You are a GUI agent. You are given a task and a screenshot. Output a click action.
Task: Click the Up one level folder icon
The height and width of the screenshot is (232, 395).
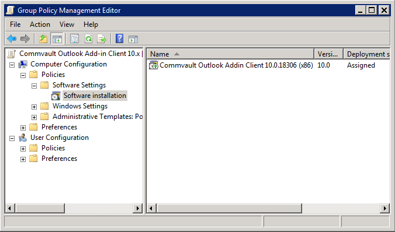click(43, 39)
